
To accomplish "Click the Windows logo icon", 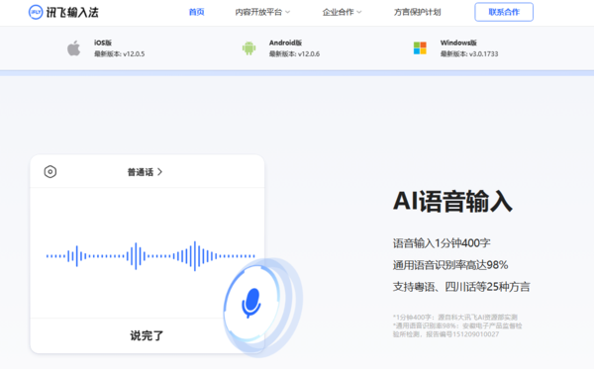I will point(420,48).
